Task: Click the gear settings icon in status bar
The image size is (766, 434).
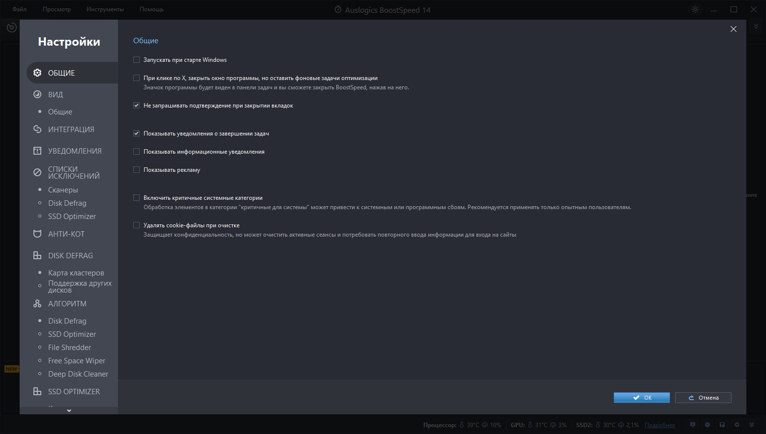Action: click(x=737, y=425)
